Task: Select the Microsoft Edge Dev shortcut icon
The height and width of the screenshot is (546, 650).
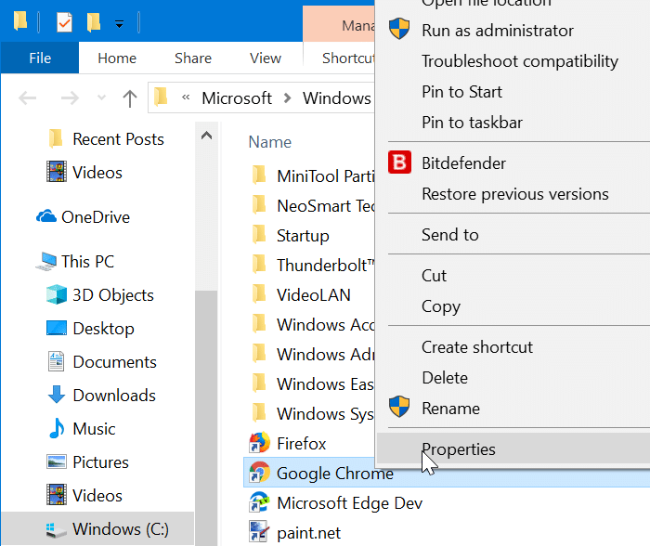Action: pyautogui.click(x=259, y=502)
